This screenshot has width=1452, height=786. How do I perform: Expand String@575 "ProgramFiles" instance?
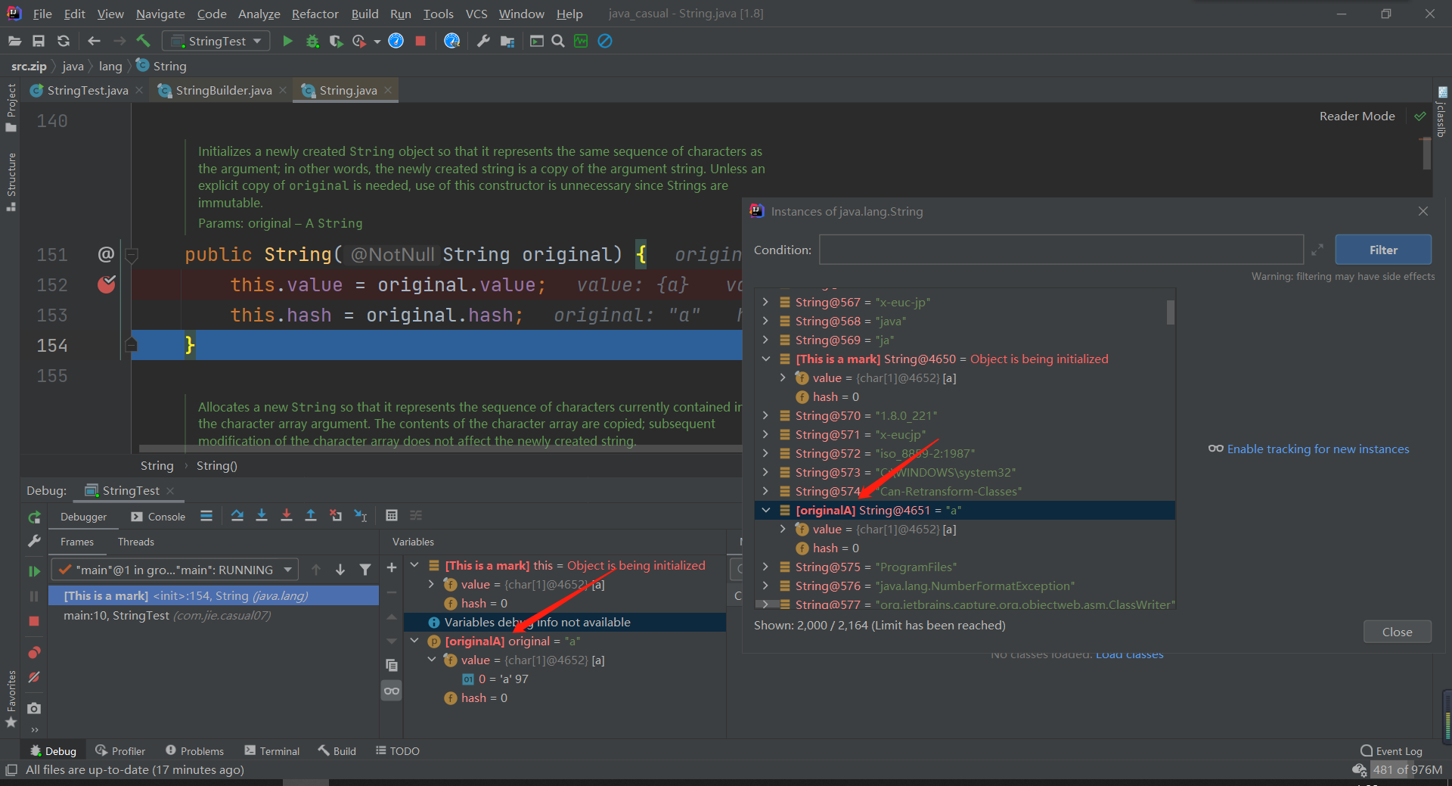click(x=766, y=567)
